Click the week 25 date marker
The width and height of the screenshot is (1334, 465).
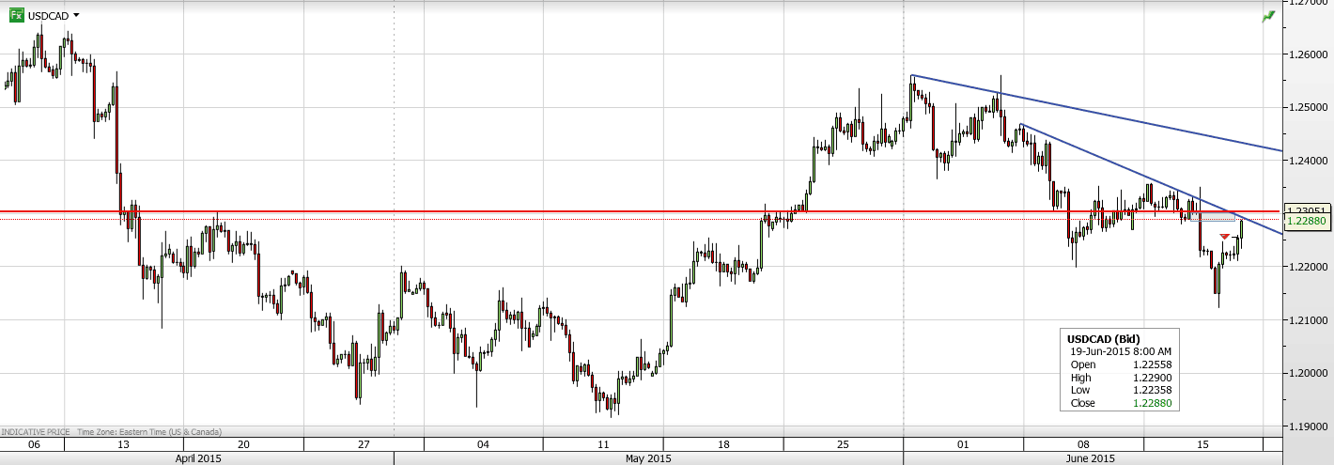coord(843,444)
